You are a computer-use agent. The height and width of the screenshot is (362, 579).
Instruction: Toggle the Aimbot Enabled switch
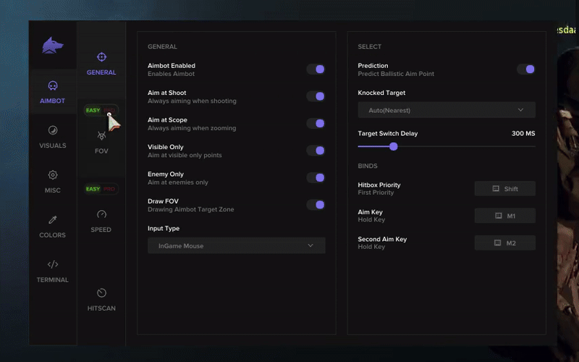pos(316,70)
